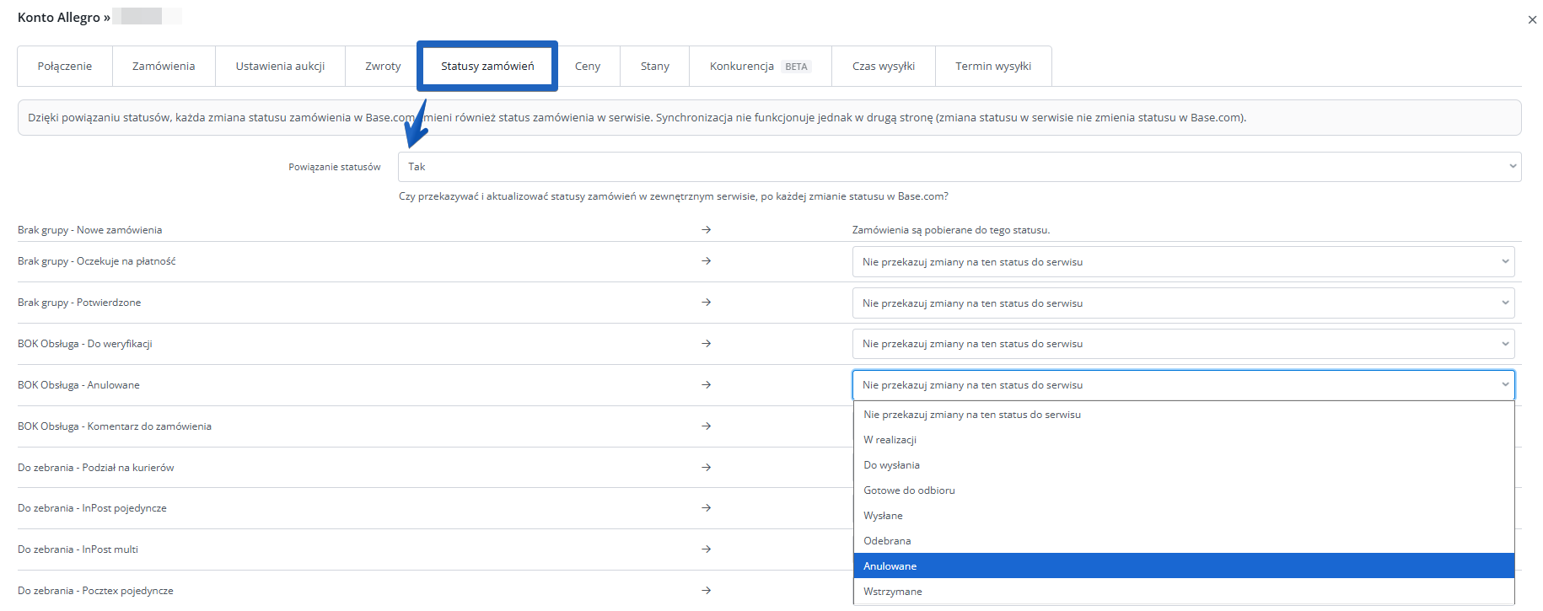This screenshot has height=611, width=1543.
Task: Open the Termin wysyłki tab
Action: [993, 67]
